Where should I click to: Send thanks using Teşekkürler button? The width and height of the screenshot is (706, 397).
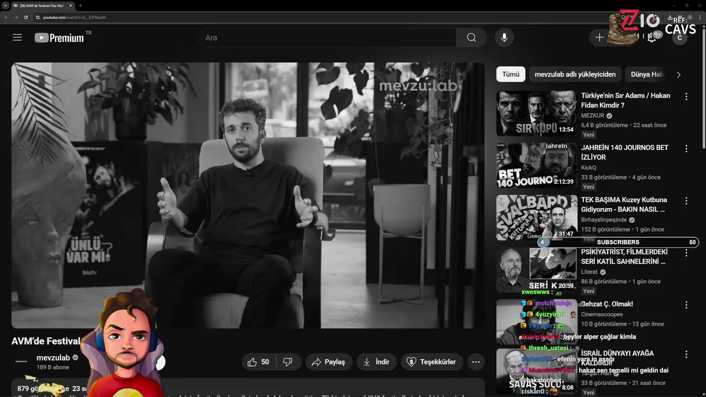coord(432,362)
